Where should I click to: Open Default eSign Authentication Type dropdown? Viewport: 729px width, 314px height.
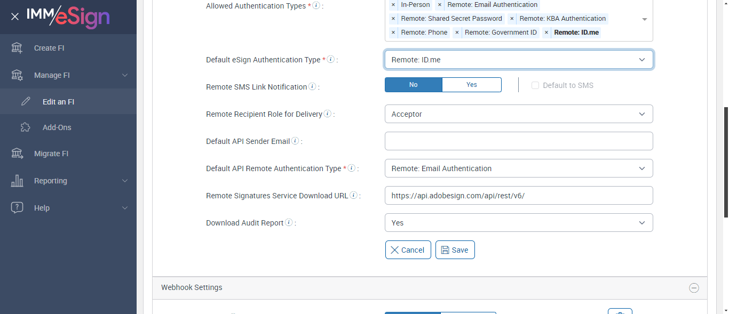pyautogui.click(x=518, y=60)
